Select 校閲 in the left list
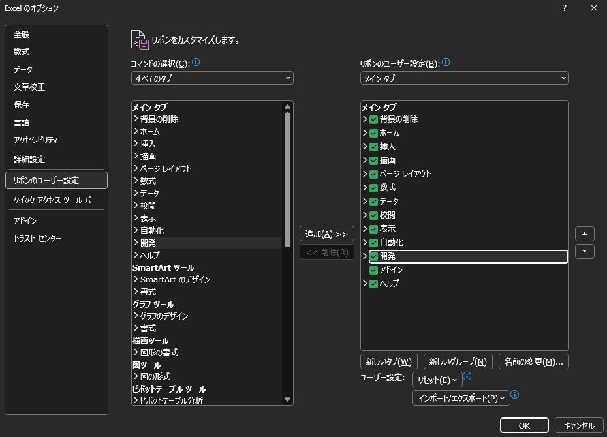 (148, 205)
